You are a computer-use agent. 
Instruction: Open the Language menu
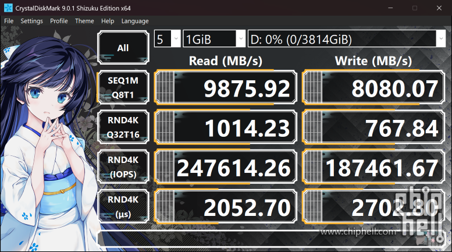click(135, 21)
